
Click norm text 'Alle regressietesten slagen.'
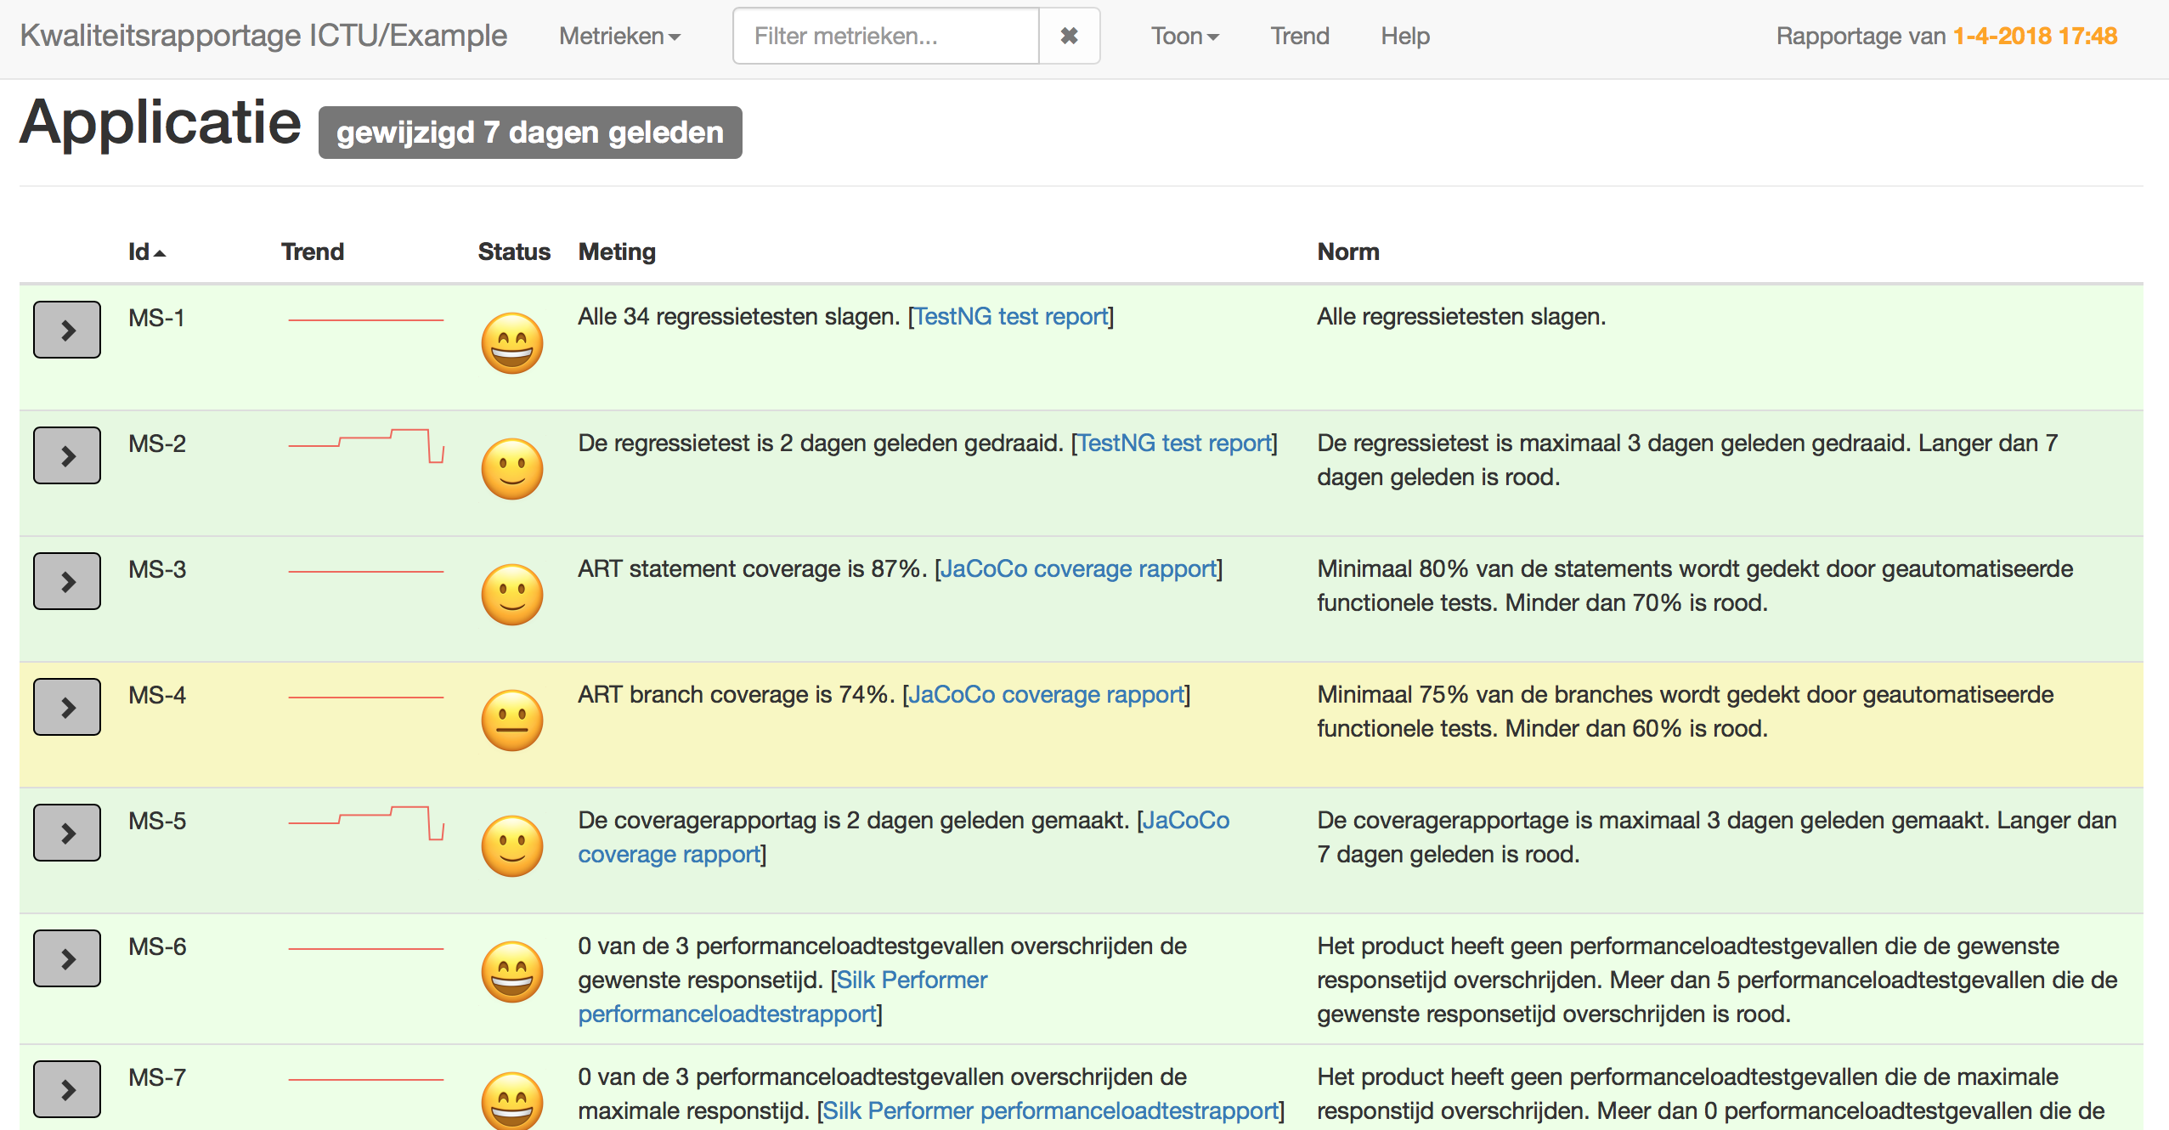pyautogui.click(x=1461, y=316)
